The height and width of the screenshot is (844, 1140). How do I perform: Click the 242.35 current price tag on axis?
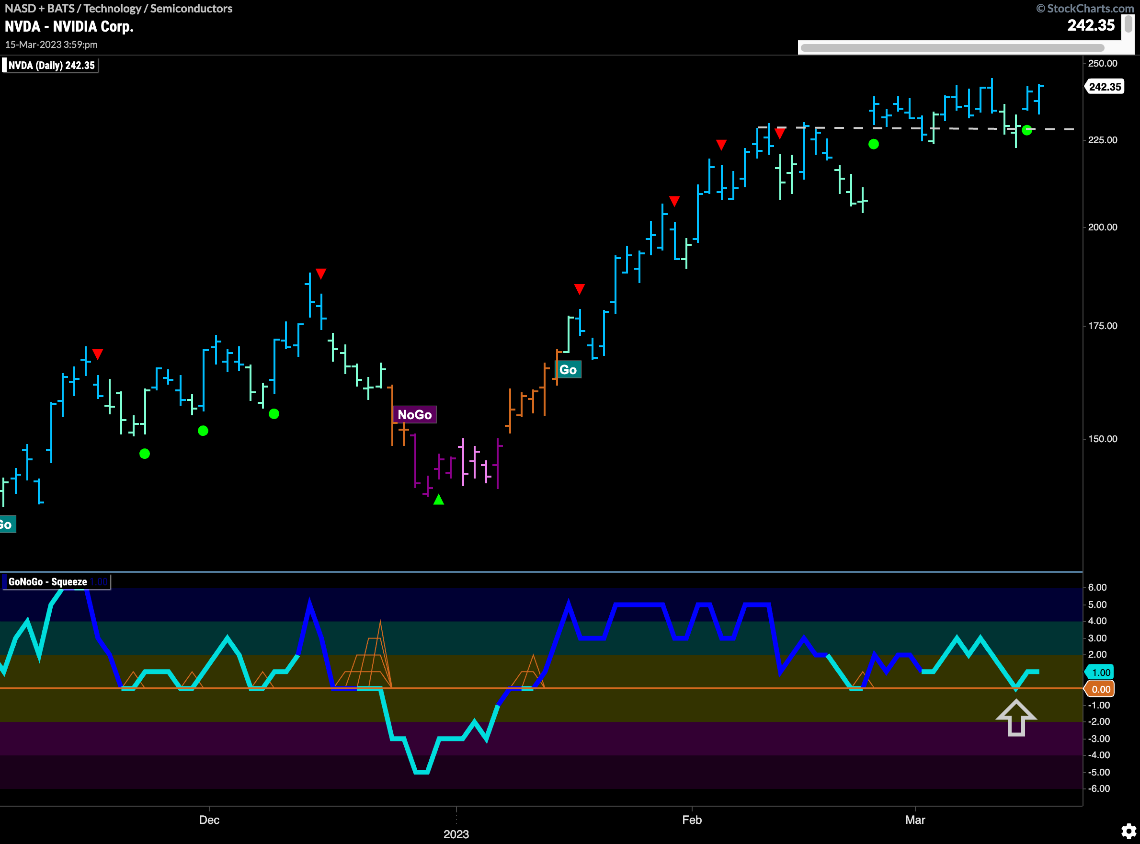[x=1104, y=87]
